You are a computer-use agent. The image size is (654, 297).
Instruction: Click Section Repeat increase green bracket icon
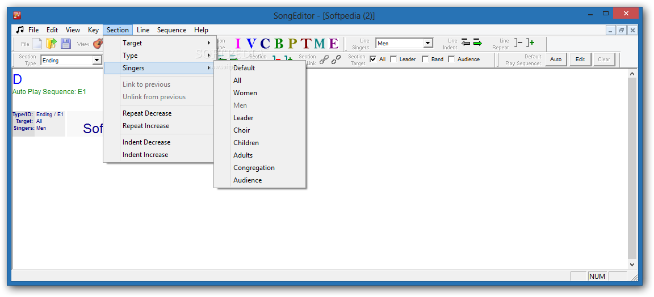(288, 58)
